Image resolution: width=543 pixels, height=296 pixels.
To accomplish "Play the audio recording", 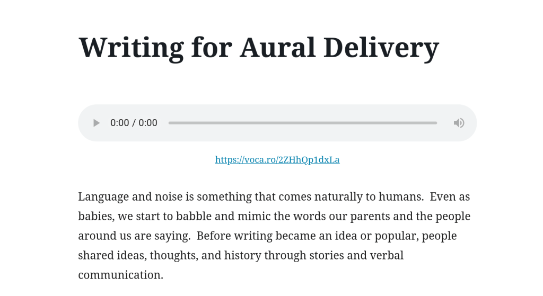I will coord(96,123).
